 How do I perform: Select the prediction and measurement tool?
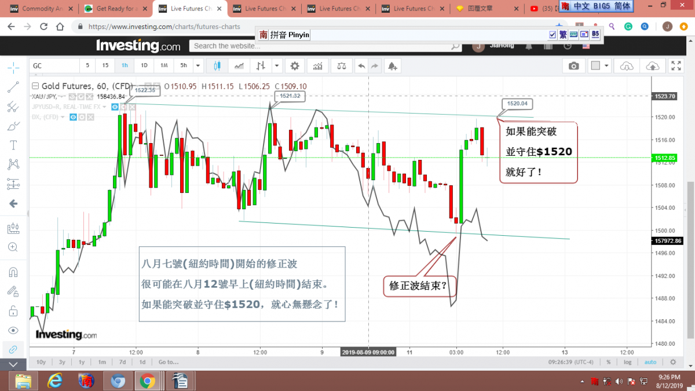click(13, 184)
